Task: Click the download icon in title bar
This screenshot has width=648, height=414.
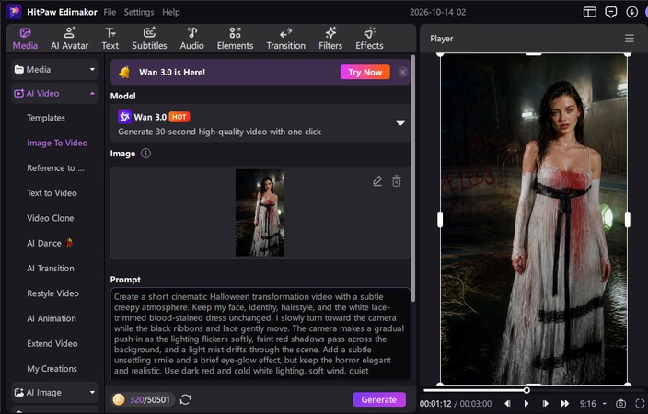Action: pyautogui.click(x=631, y=12)
